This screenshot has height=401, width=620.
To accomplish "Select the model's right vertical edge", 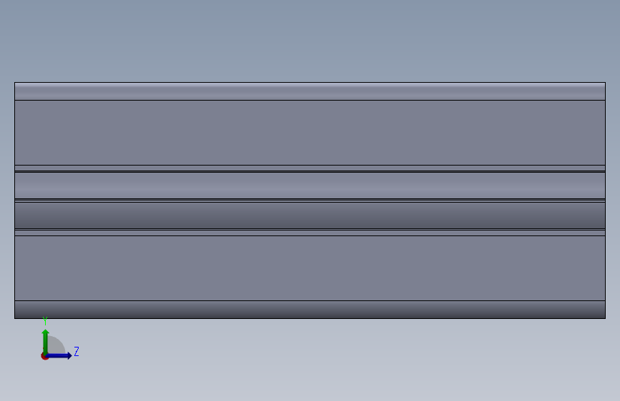I will [606, 200].
